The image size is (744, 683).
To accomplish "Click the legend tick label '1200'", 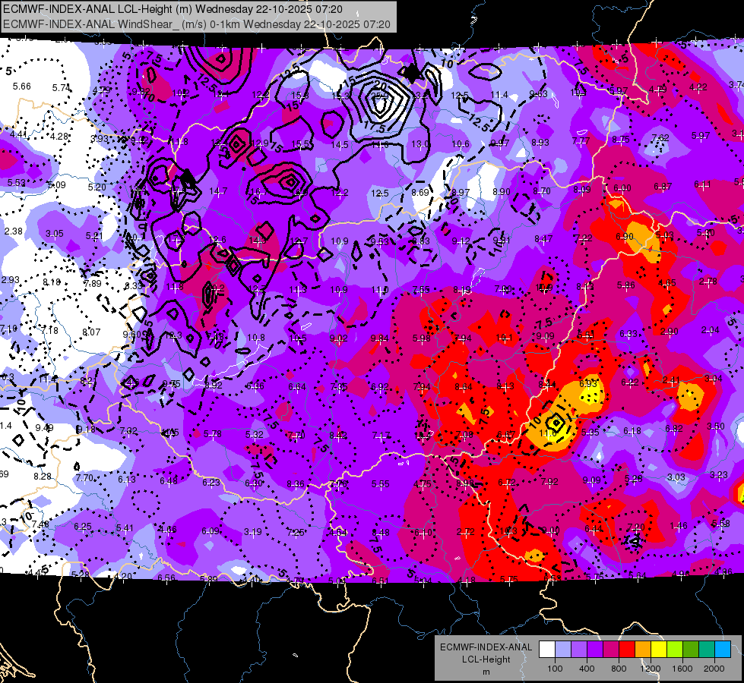I will [650, 669].
